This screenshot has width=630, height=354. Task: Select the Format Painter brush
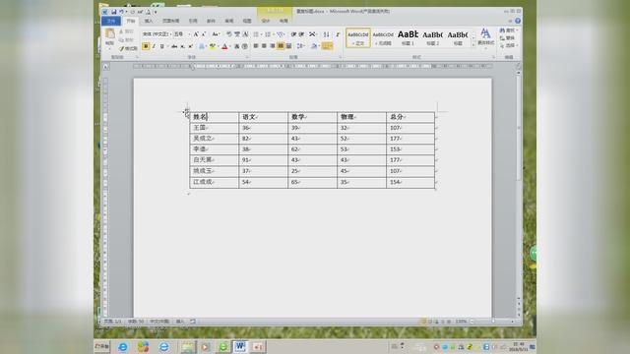click(x=121, y=48)
